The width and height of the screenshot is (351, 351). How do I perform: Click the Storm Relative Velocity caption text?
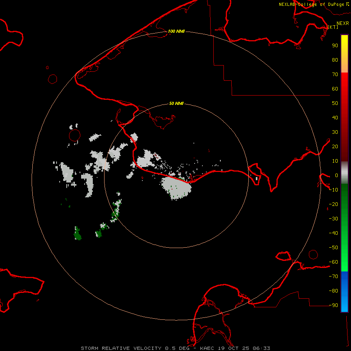[x=175, y=348]
